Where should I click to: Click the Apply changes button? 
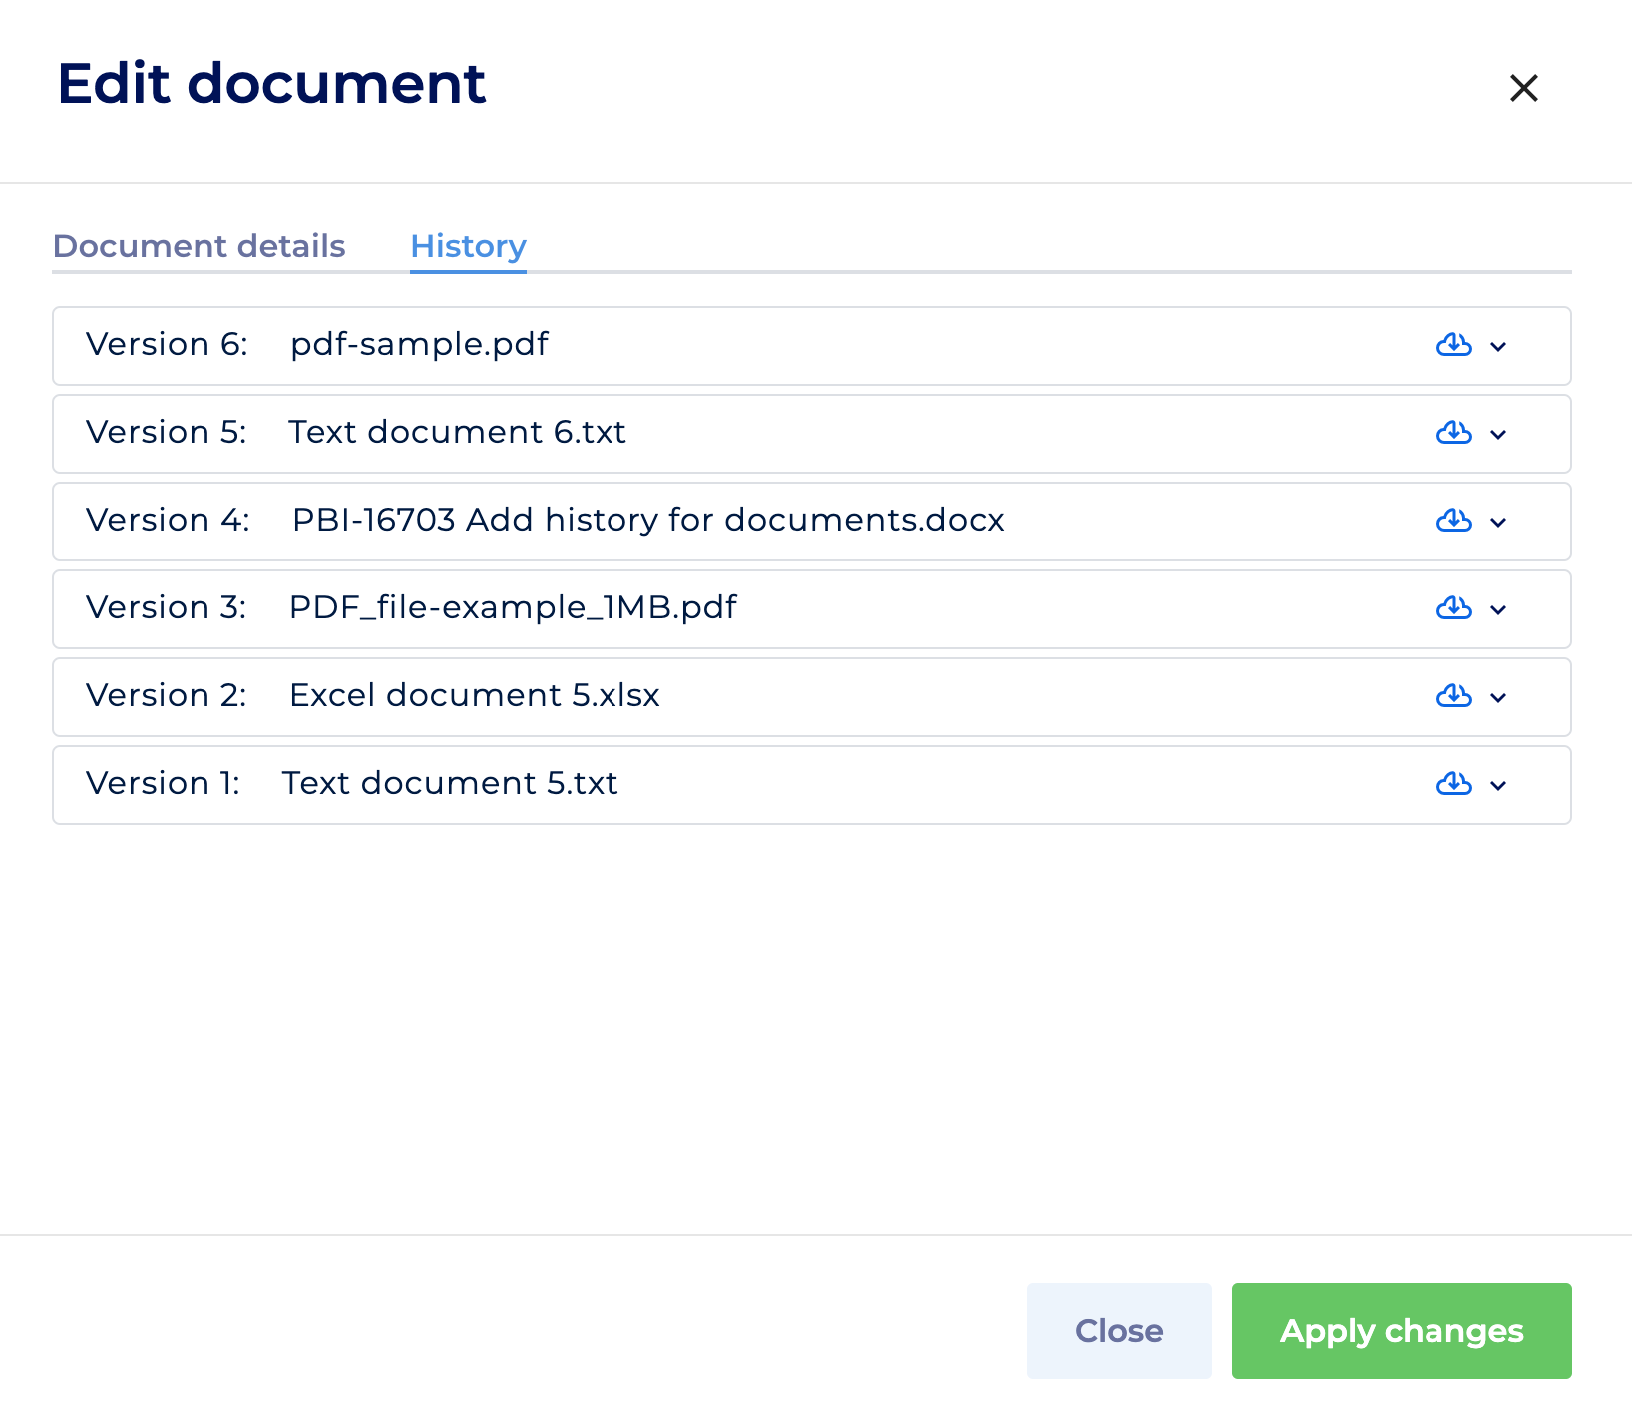pyautogui.click(x=1401, y=1331)
